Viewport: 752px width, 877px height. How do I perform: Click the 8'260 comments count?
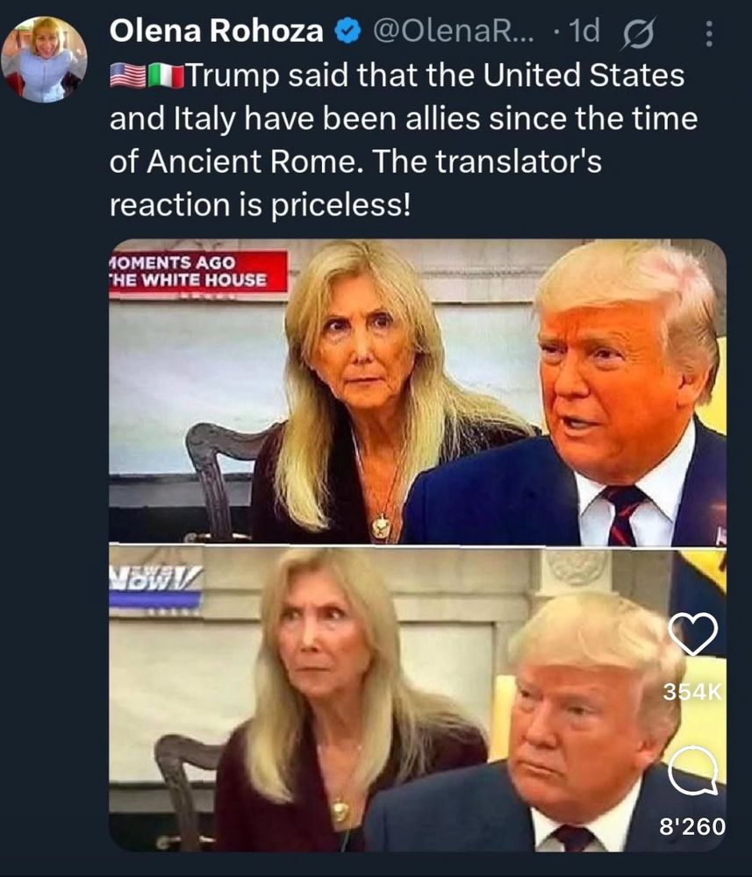692,826
